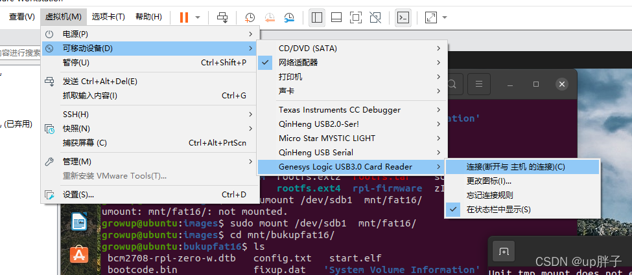Expand the 电源(P) submenu
Screen dimensions: 632x275
pos(150,34)
